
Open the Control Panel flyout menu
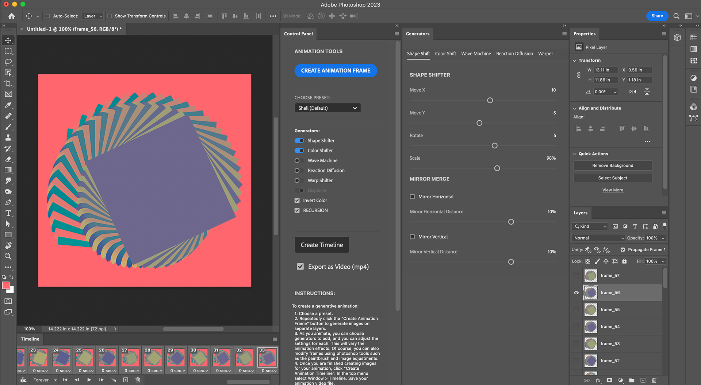point(397,34)
